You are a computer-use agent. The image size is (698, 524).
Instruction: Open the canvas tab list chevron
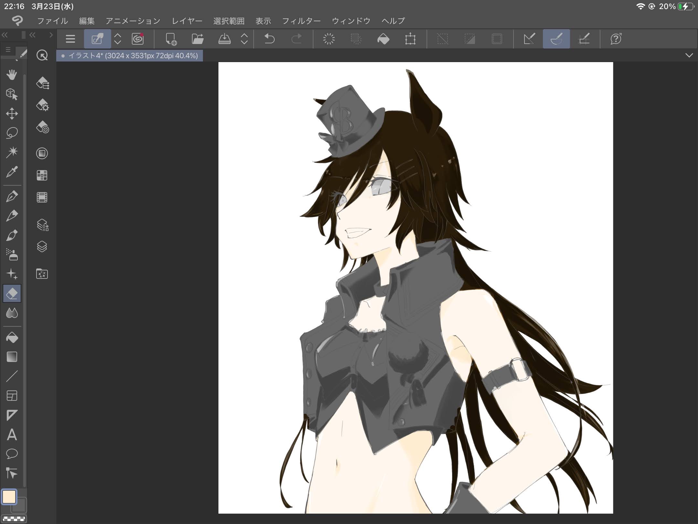(x=689, y=55)
